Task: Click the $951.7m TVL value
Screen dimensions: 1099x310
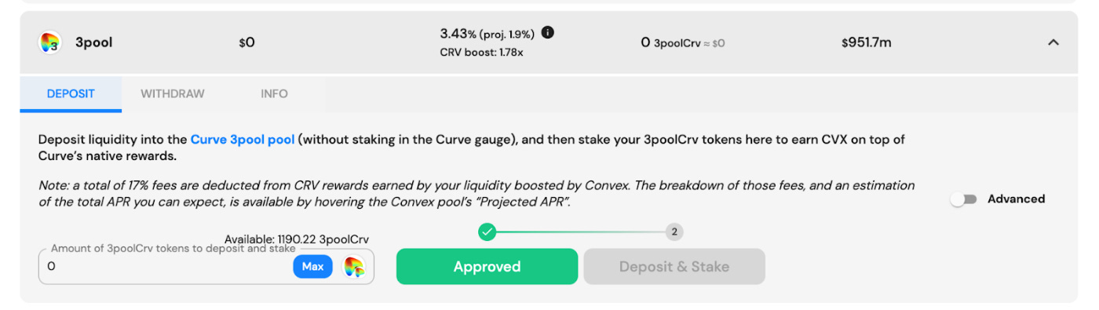Action: [867, 42]
